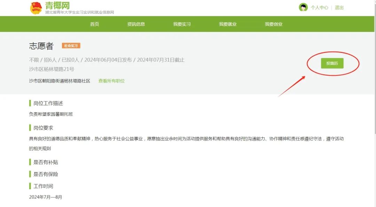
Task: Click the 志愿者 job title
Action: coord(41,46)
